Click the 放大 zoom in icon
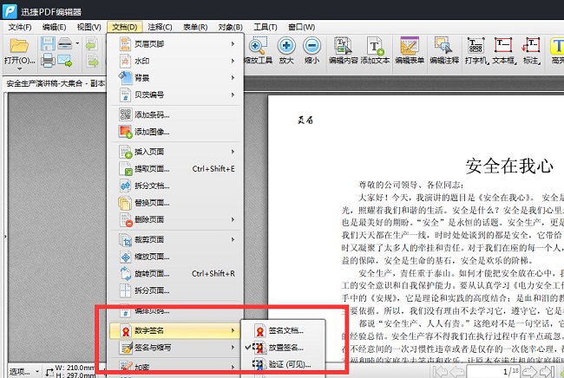Viewport: 564px width, 378px height. (x=286, y=50)
